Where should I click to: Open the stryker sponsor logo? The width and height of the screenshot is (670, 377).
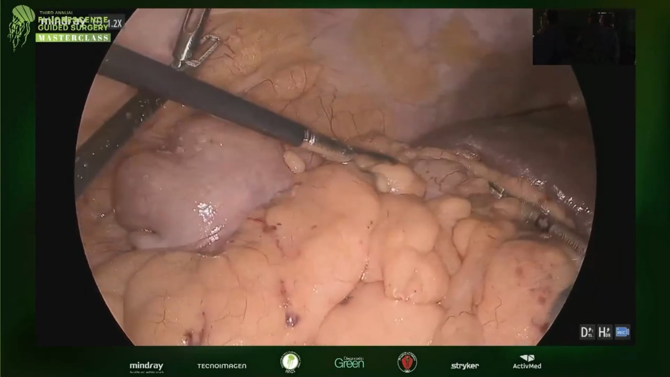(x=464, y=366)
